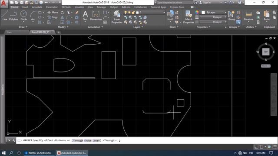Toggle ribbon minimize state button after Express Tools

(192, 7)
